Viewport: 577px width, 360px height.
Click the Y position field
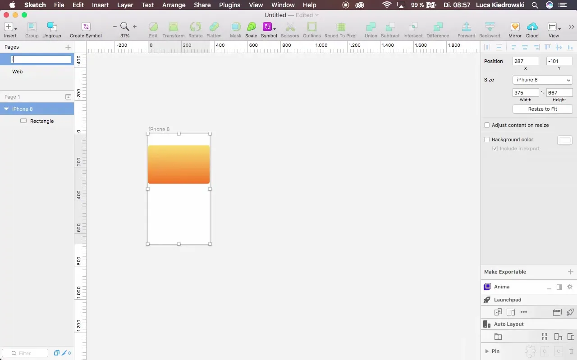(559, 61)
